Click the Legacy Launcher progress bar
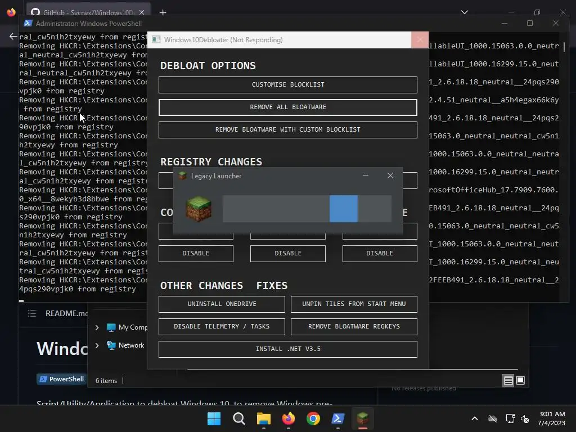 [x=307, y=209]
